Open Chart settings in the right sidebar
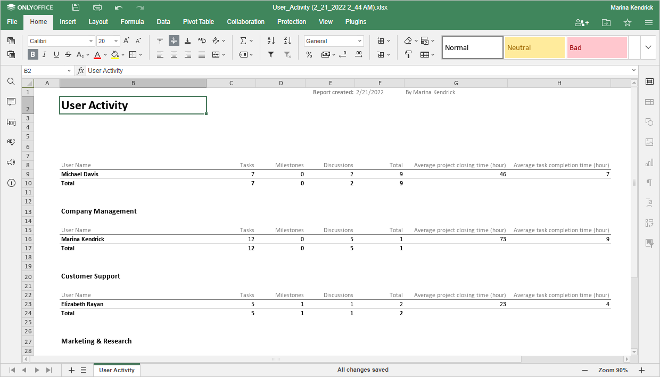660x377 pixels. tap(649, 162)
